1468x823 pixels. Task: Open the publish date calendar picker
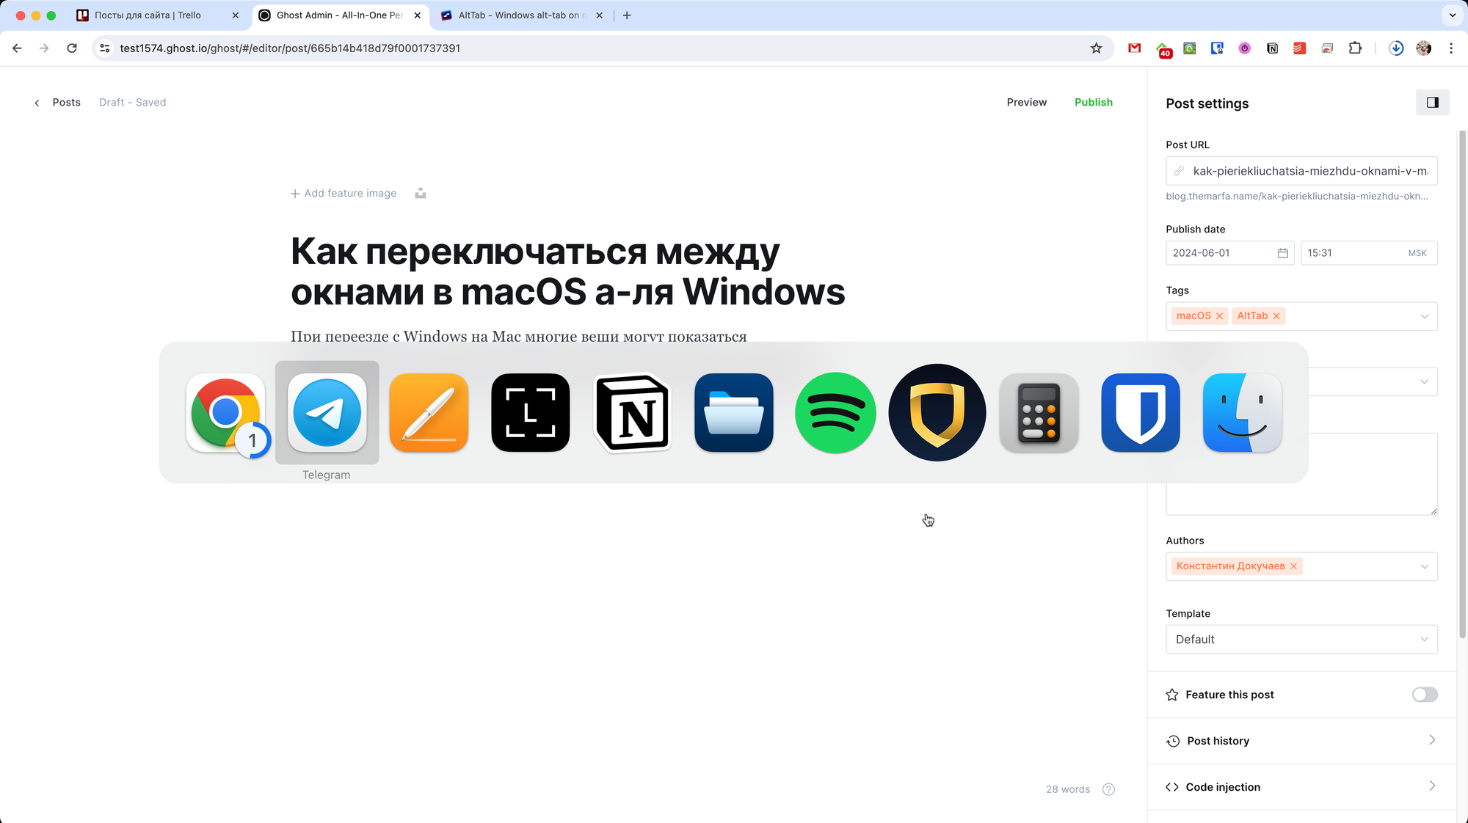click(1282, 253)
